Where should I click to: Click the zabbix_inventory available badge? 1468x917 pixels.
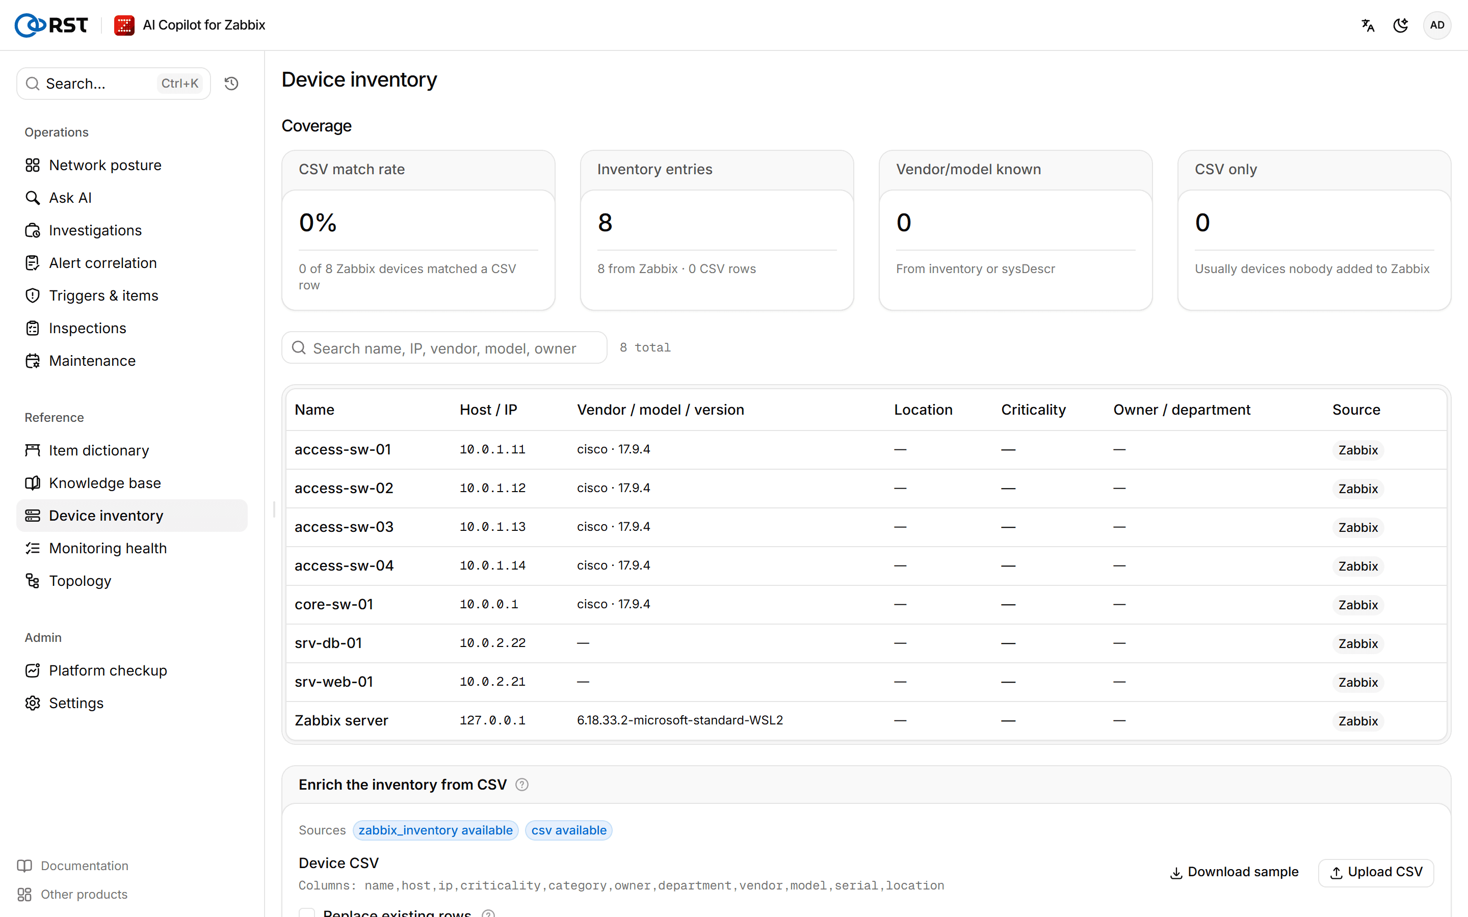point(435,830)
